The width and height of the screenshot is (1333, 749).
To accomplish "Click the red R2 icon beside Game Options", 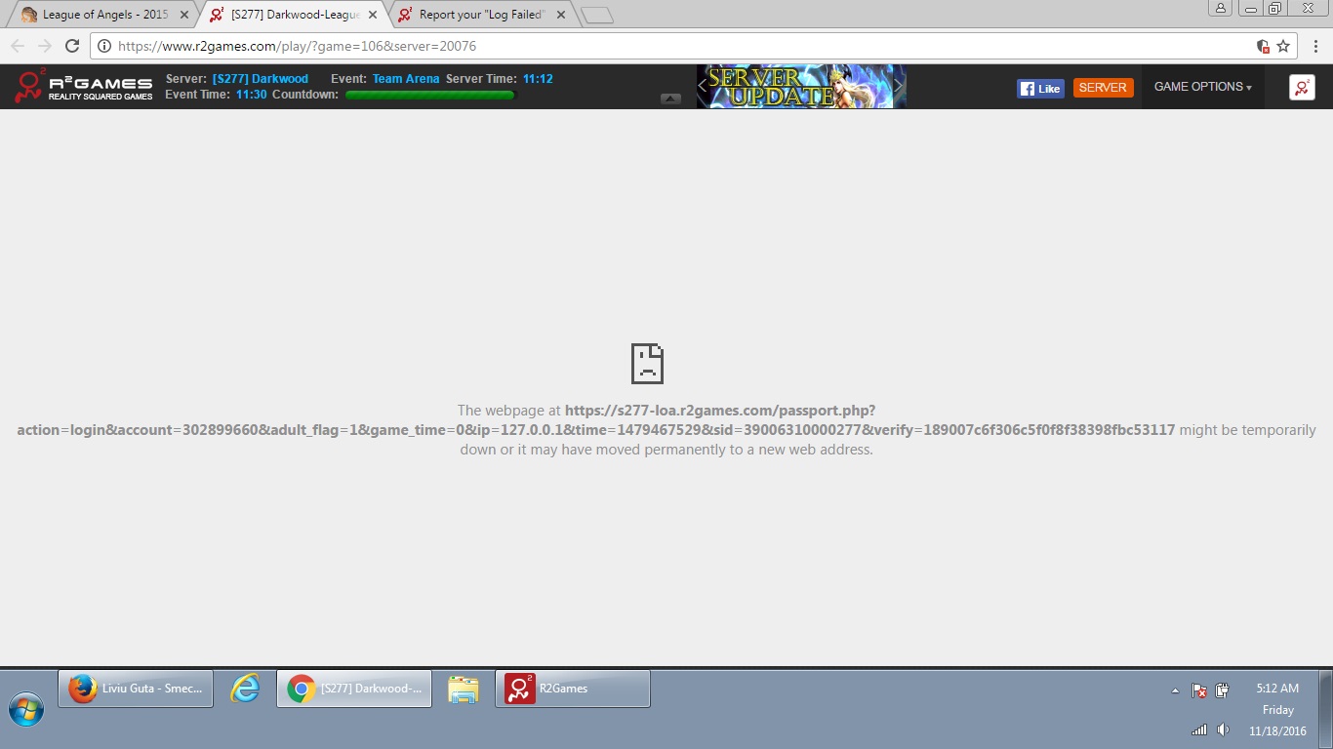I will [1302, 87].
